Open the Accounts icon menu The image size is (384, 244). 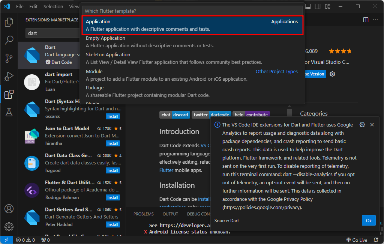tap(9, 209)
